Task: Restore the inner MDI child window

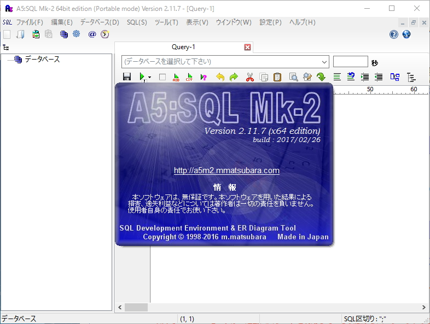Action: point(413,23)
